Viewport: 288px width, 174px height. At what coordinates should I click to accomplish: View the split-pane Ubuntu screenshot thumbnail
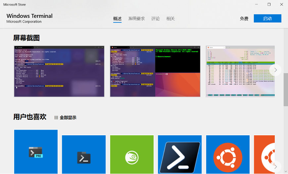click(155, 71)
